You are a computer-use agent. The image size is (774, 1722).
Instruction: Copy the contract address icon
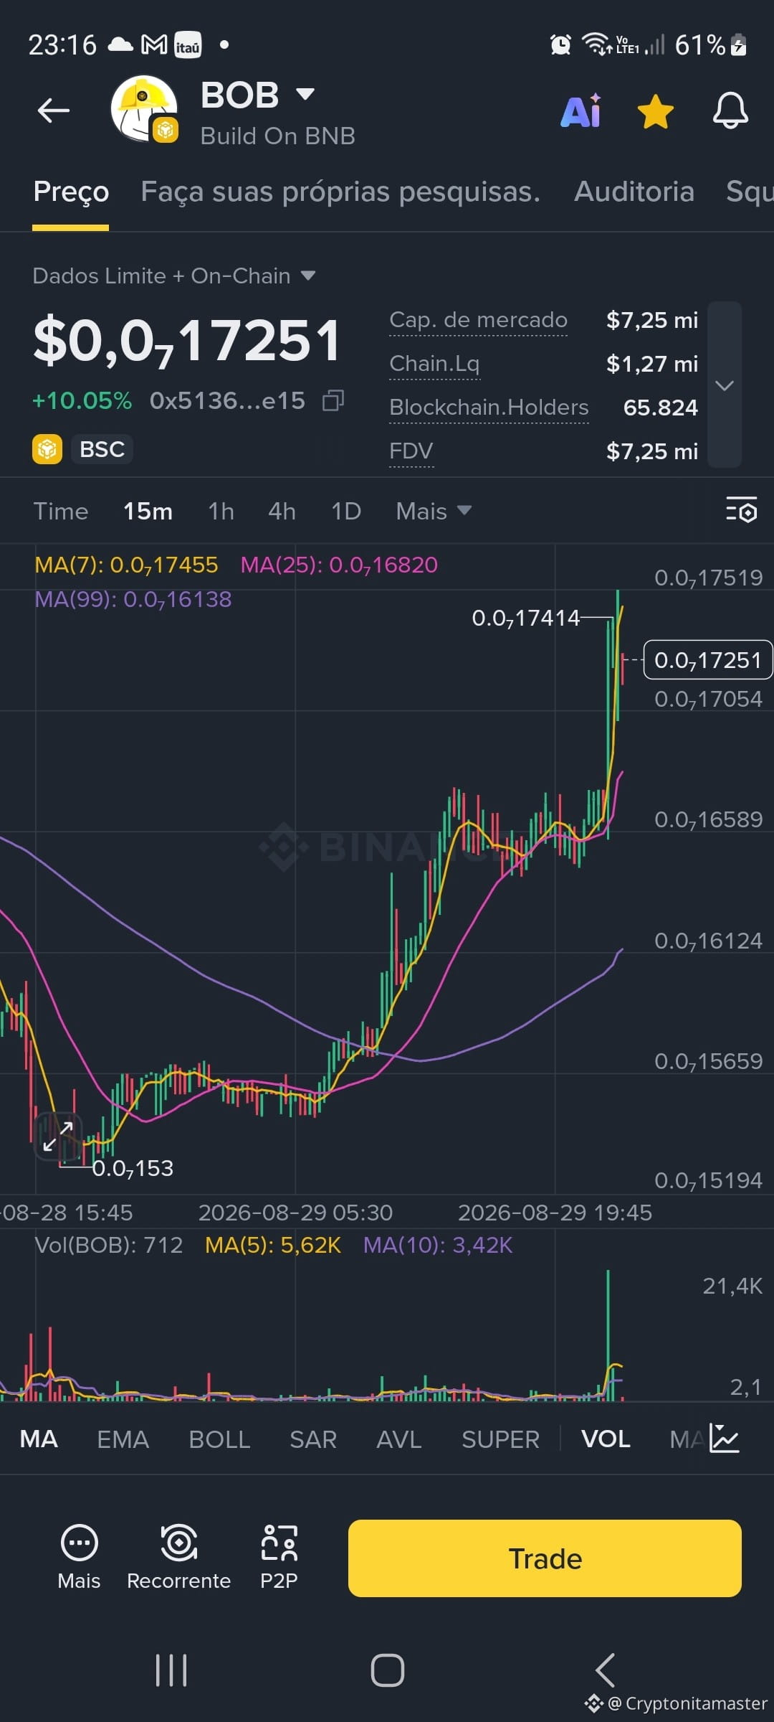[333, 400]
